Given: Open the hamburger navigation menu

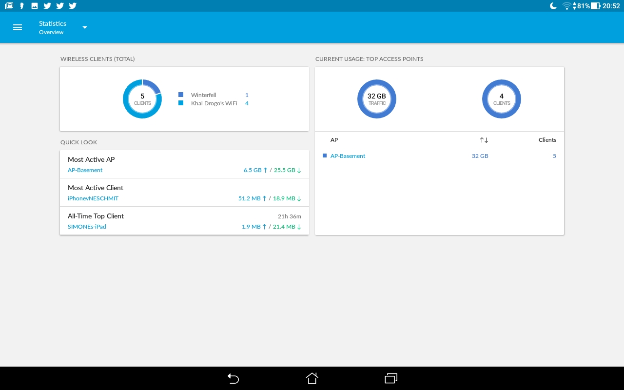Looking at the screenshot, I should pos(18,28).
